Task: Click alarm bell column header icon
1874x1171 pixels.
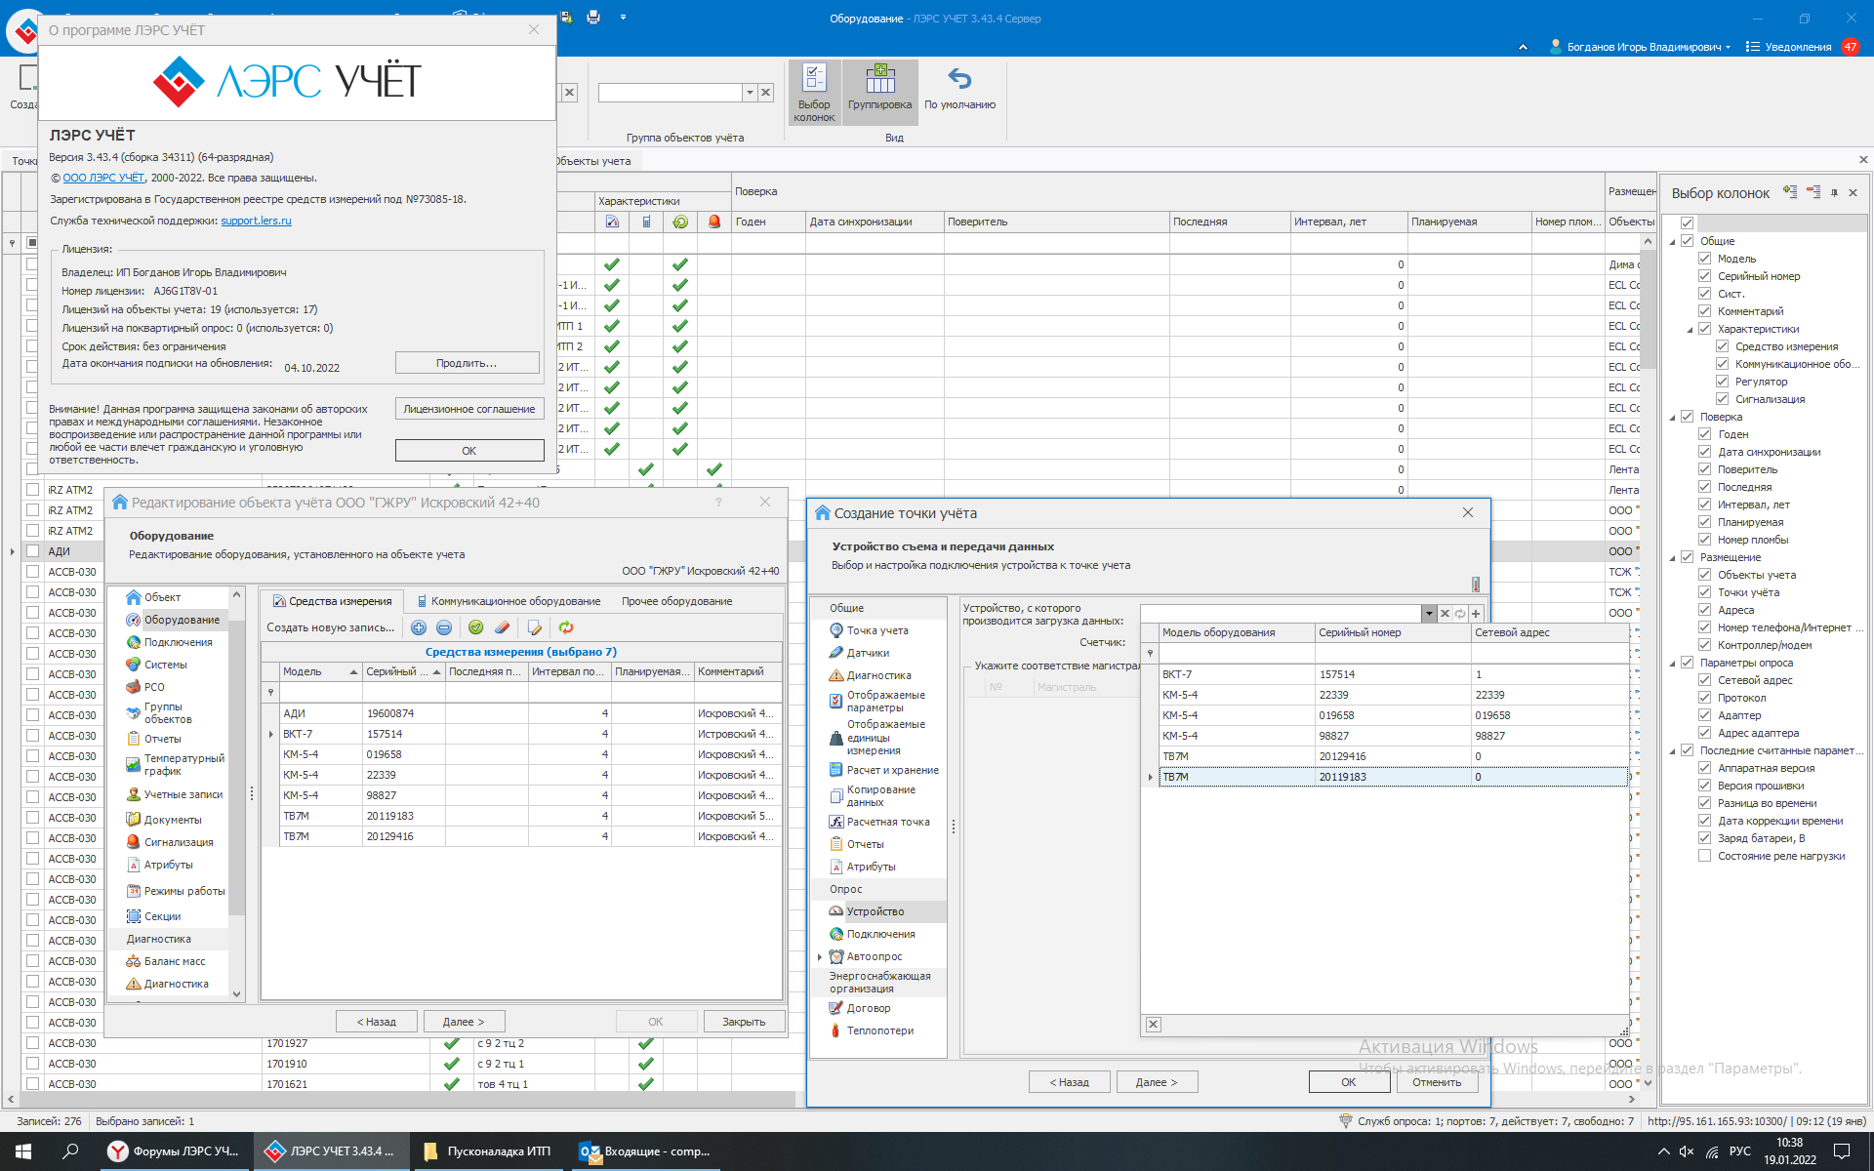Action: coord(714,222)
